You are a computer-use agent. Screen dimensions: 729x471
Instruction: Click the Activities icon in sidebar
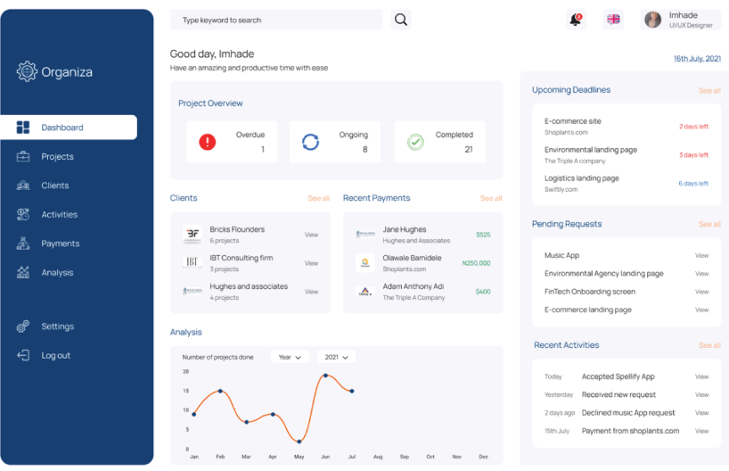click(23, 215)
